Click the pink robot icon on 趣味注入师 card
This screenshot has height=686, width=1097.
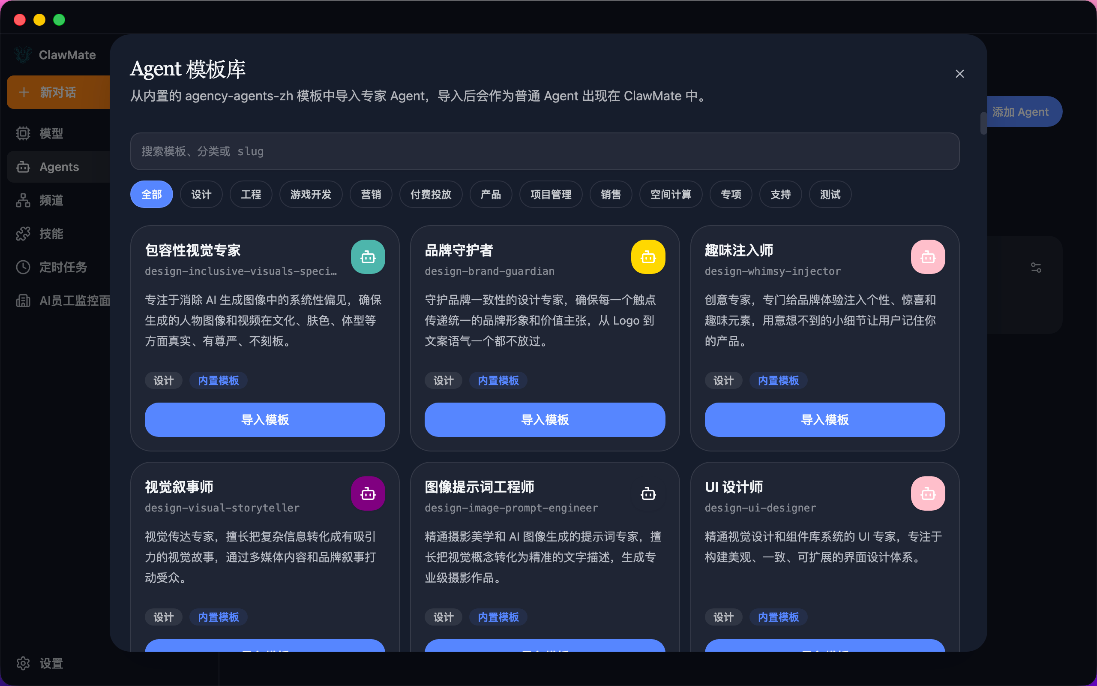[x=927, y=257]
